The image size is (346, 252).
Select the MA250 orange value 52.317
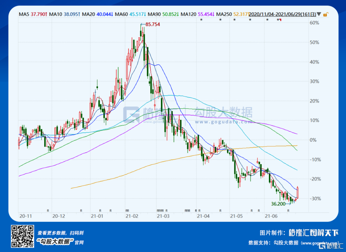tap(242, 14)
